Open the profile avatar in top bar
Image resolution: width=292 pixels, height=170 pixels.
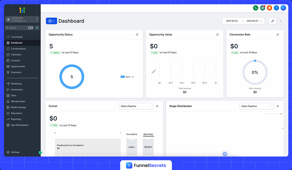point(283,8)
